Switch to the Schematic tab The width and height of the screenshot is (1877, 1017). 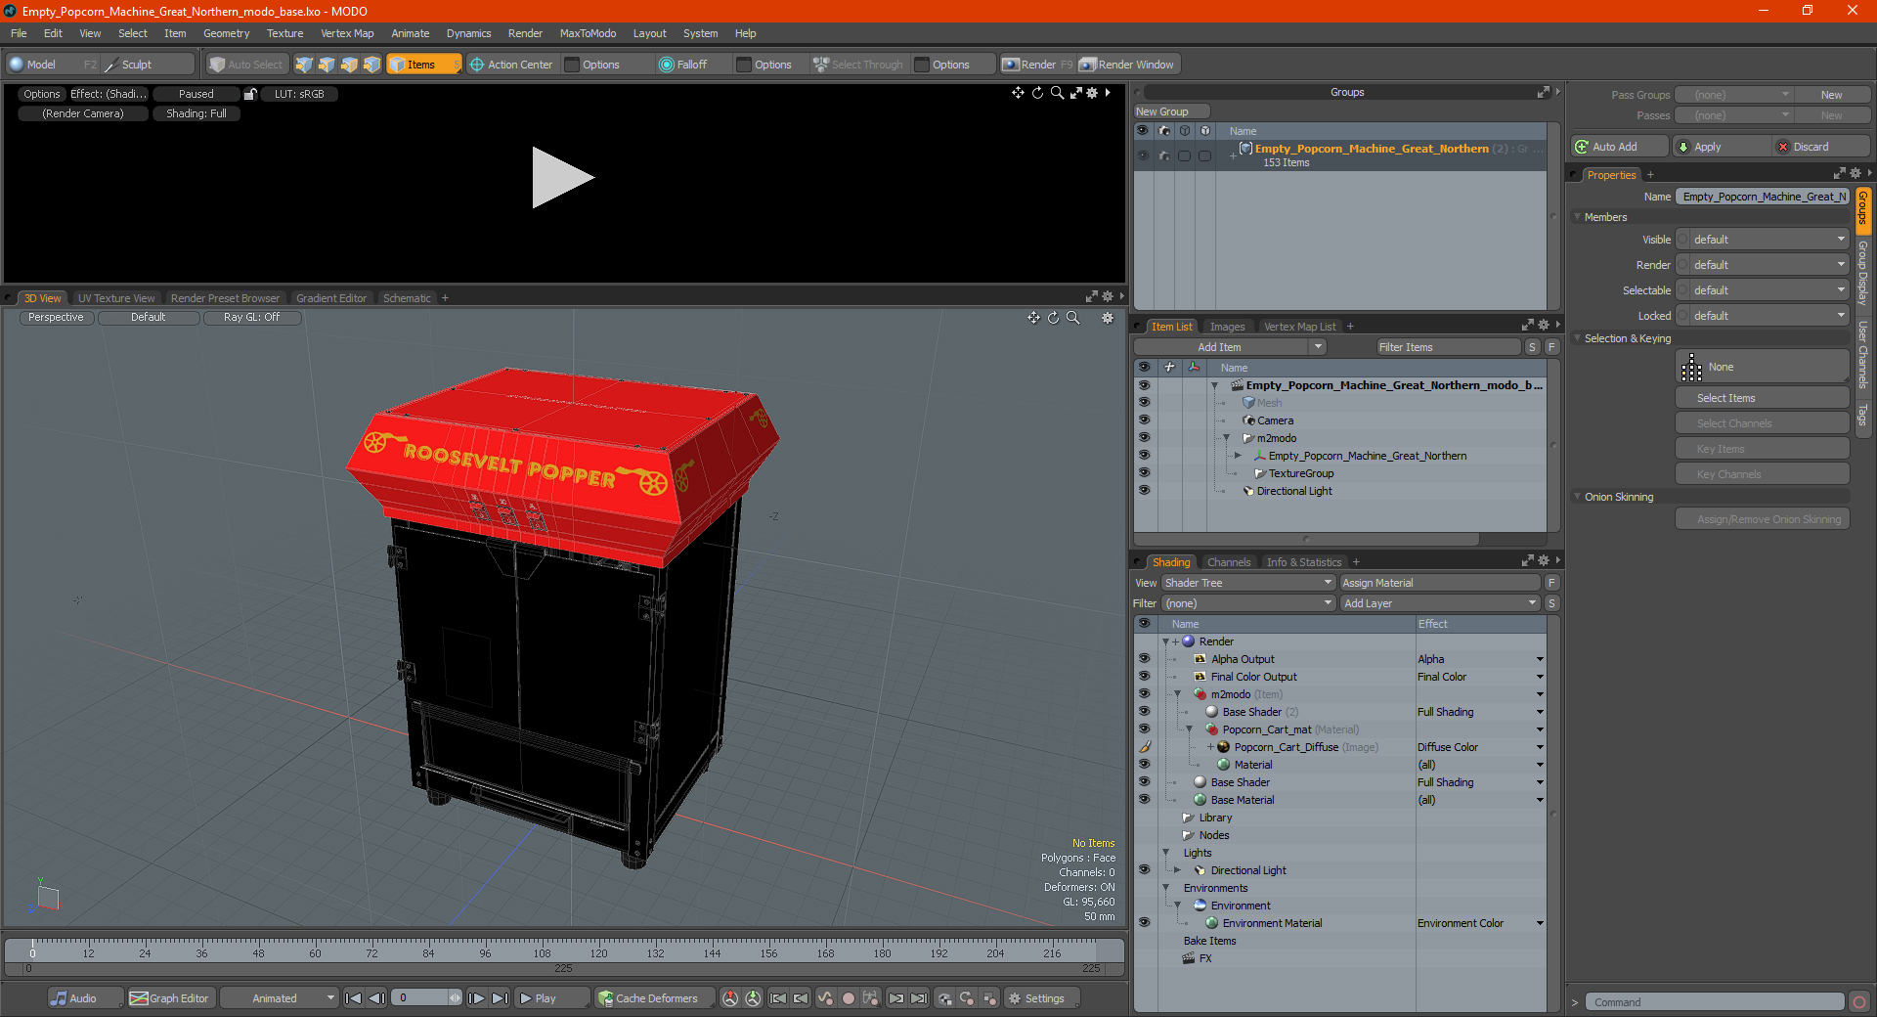tap(407, 298)
